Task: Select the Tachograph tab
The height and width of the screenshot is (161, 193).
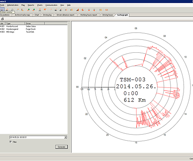Action: (122, 15)
